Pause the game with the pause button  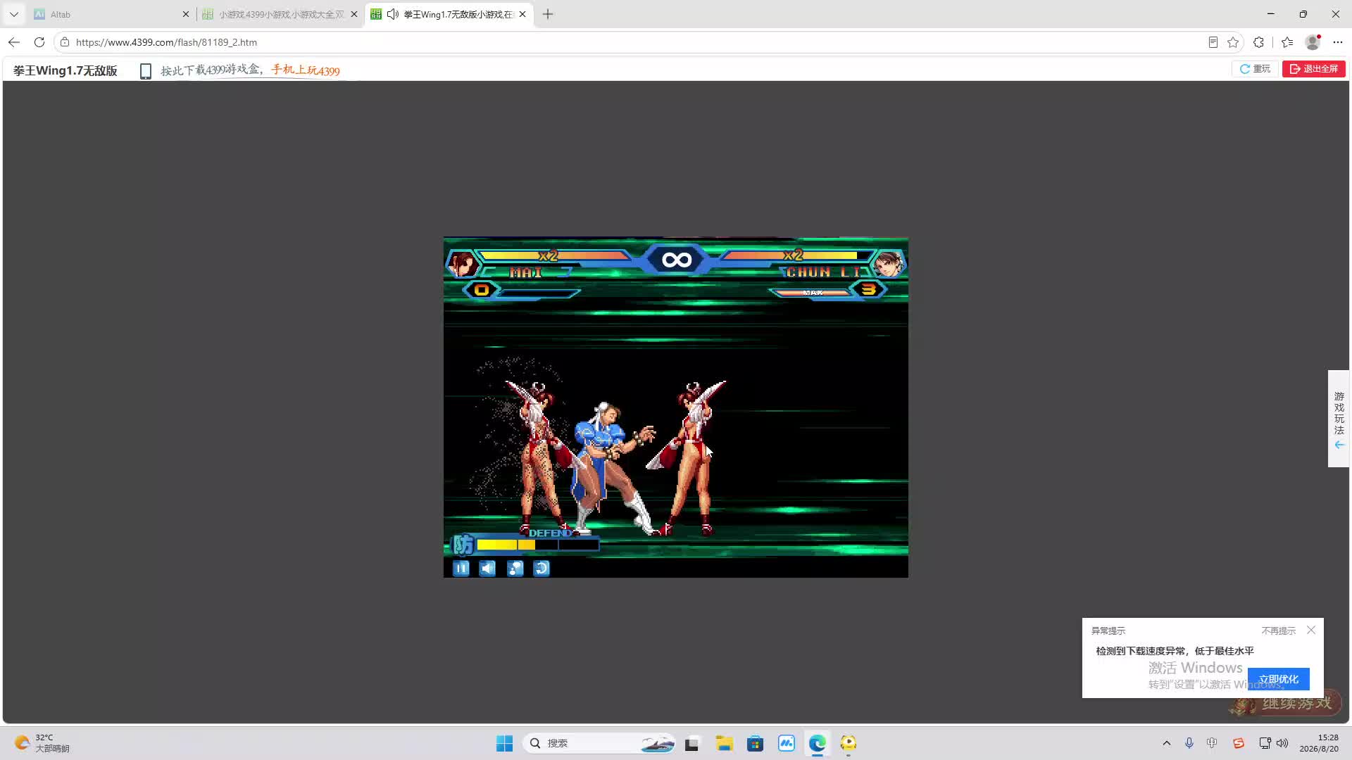point(461,569)
